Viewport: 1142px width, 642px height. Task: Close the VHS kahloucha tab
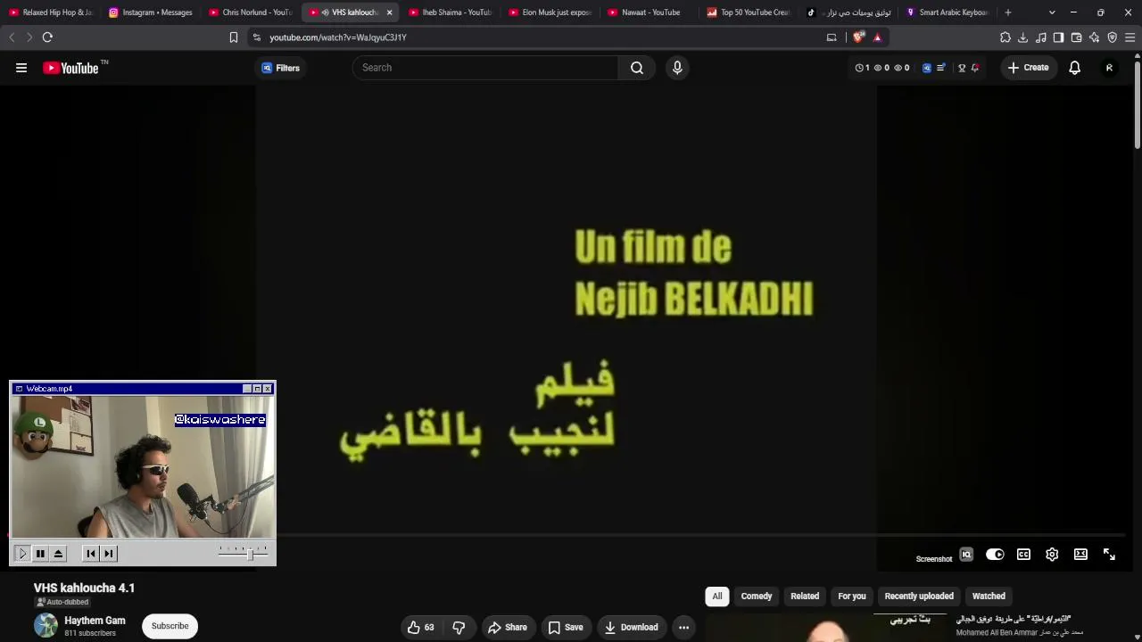coord(389,12)
